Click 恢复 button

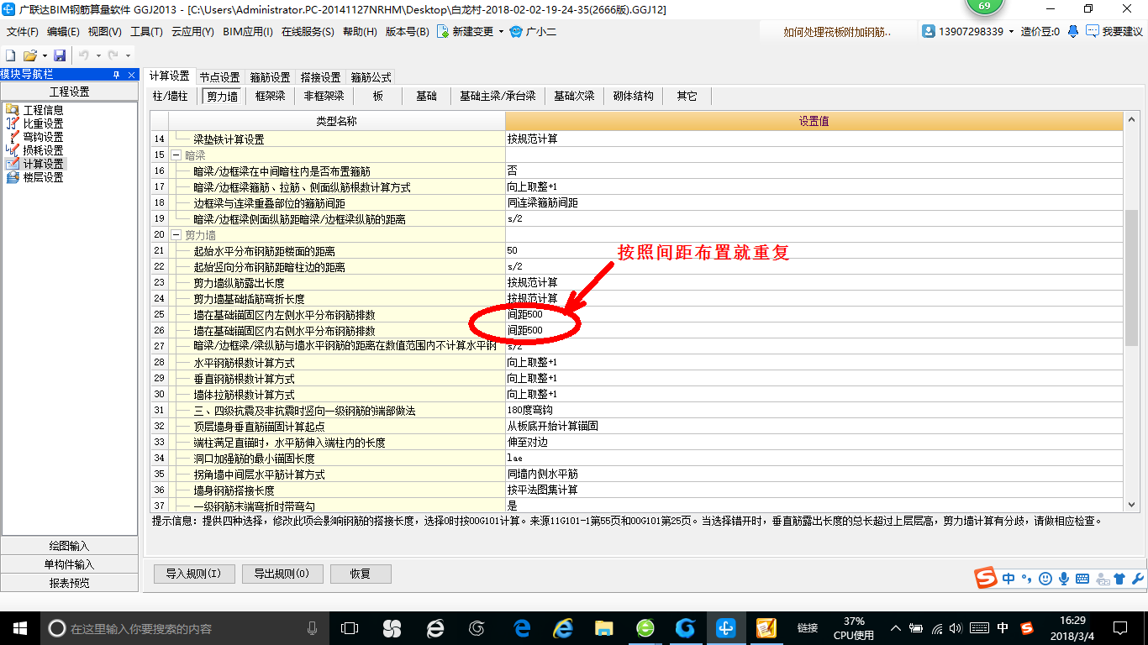coord(361,574)
